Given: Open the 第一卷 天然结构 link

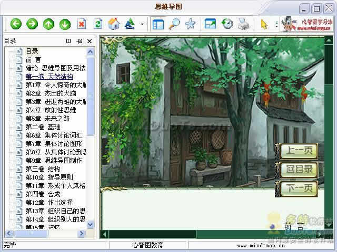Looking at the screenshot, I should click(x=49, y=77).
